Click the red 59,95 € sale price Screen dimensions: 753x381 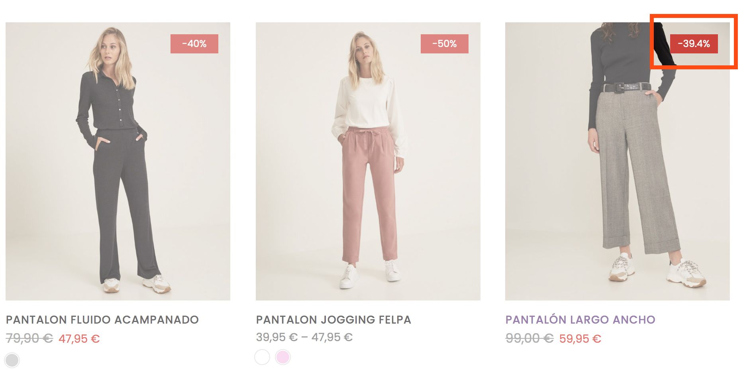tap(580, 339)
